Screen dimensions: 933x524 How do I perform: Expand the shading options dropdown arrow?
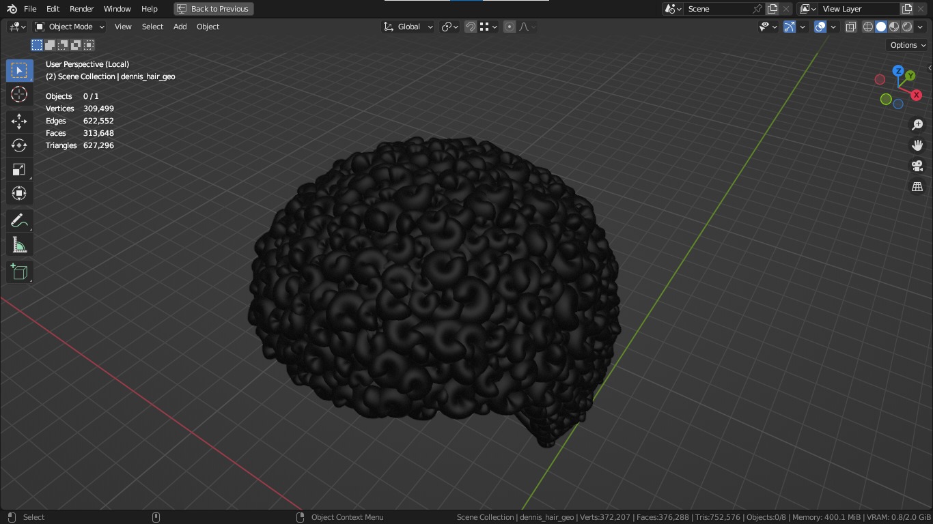click(920, 27)
